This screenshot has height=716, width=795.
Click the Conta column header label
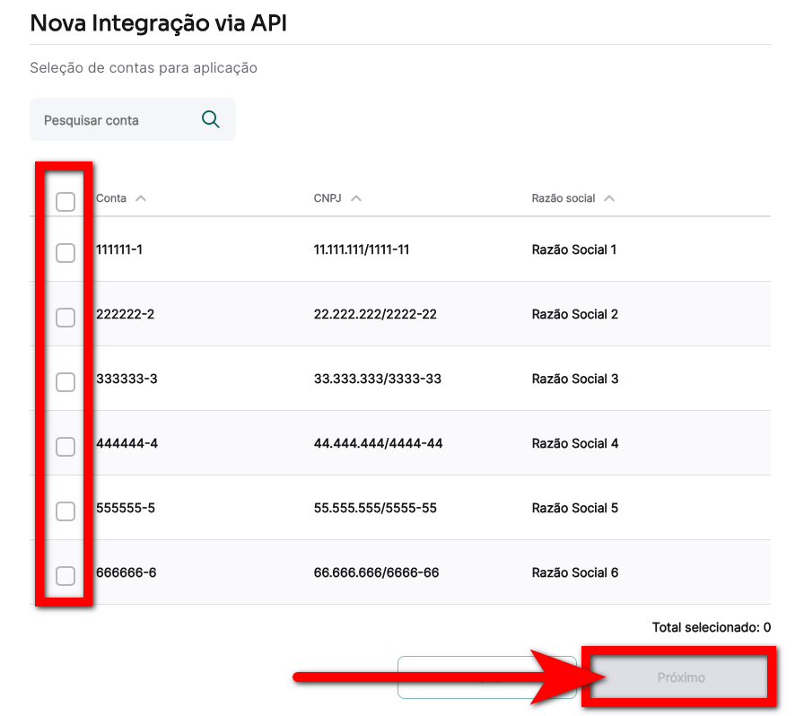[111, 198]
